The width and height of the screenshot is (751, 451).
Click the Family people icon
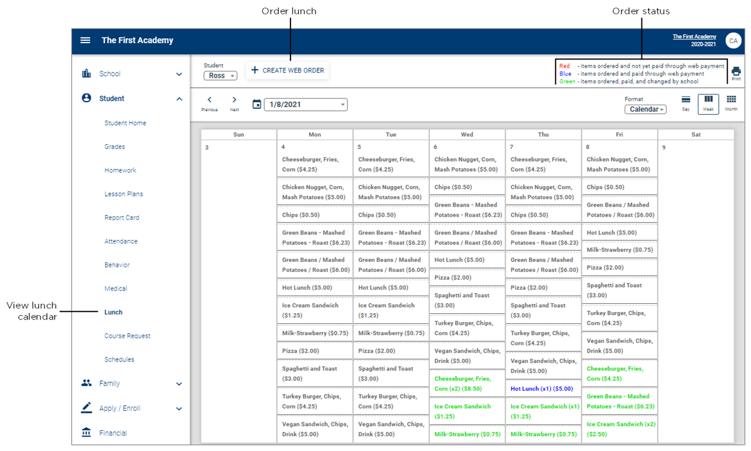pos(86,383)
